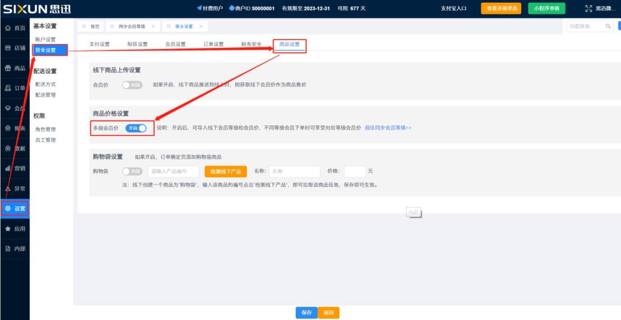Open the 商品 products sidebar item
621x320 pixels.
click(15, 68)
